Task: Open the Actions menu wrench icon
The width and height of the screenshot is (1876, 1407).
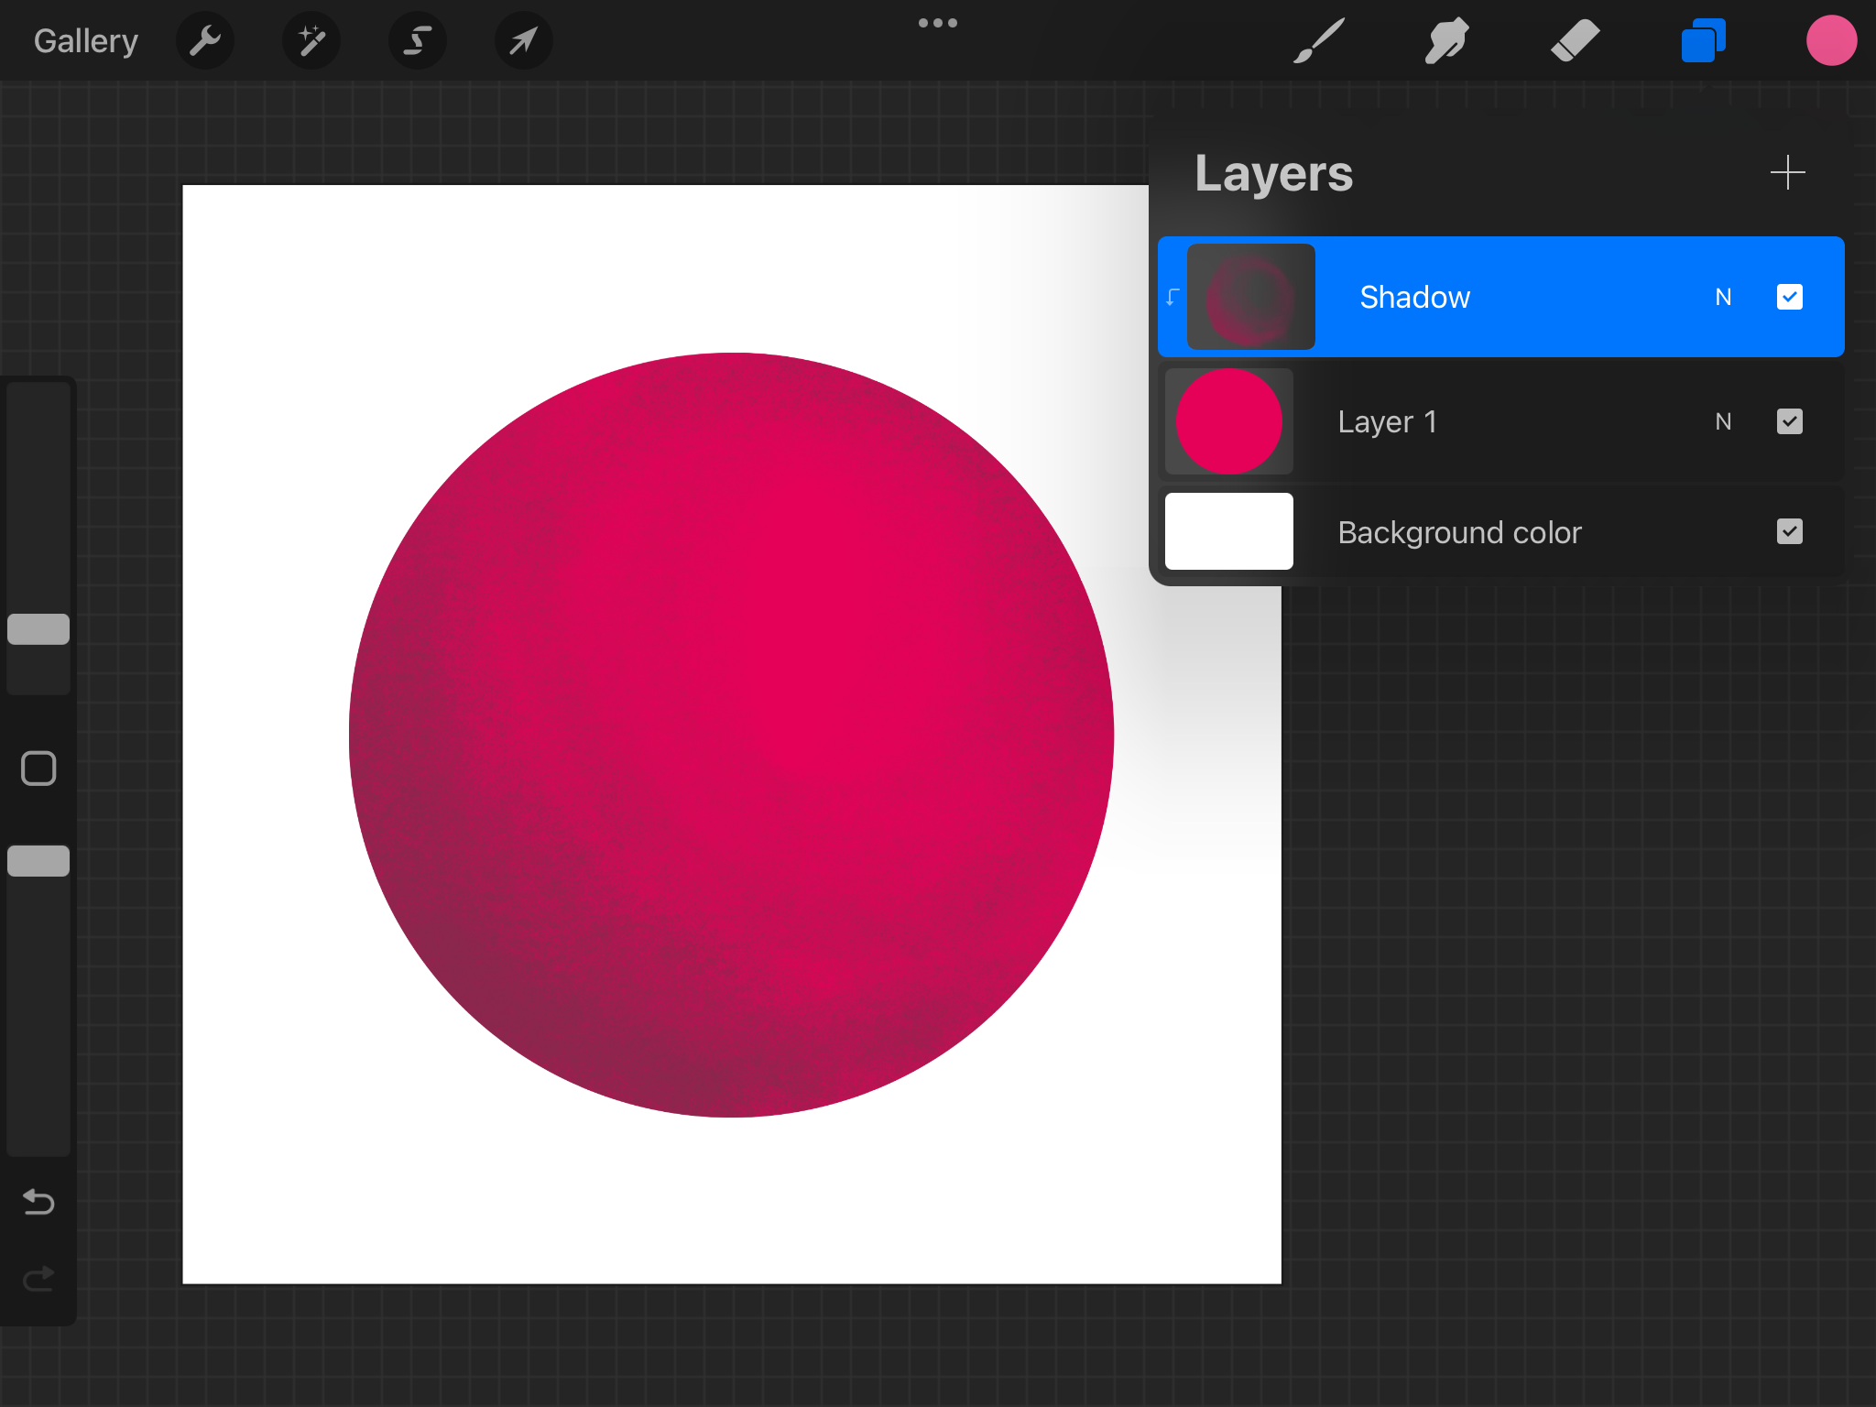Action: click(x=205, y=40)
